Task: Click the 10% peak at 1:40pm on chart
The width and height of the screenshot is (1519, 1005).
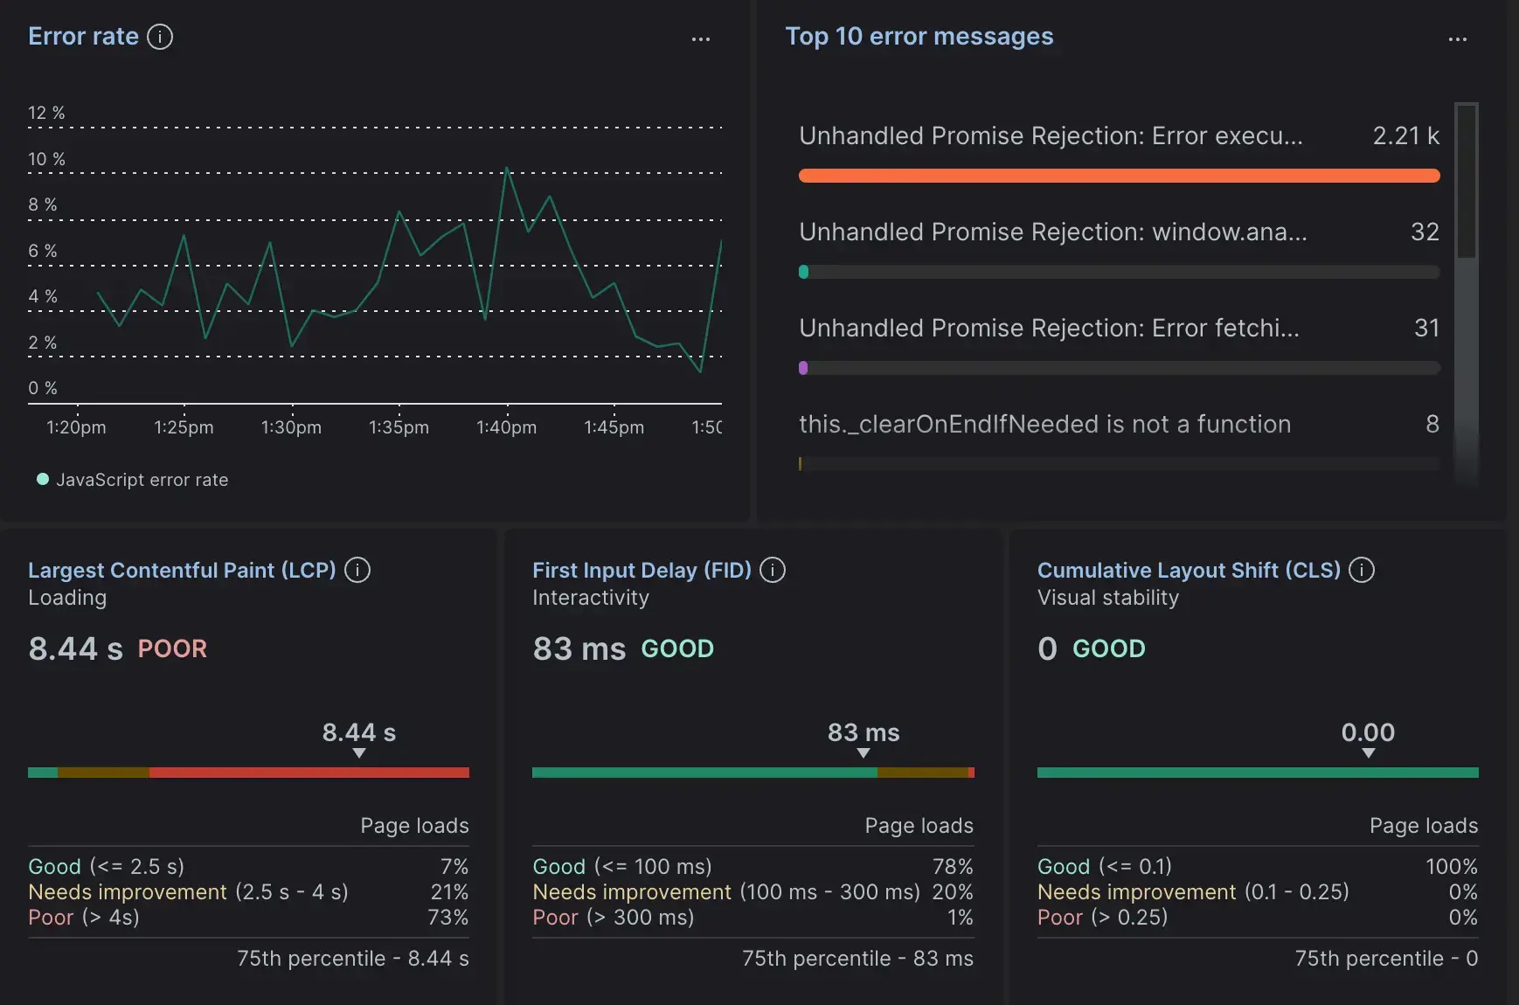Action: [x=507, y=168]
